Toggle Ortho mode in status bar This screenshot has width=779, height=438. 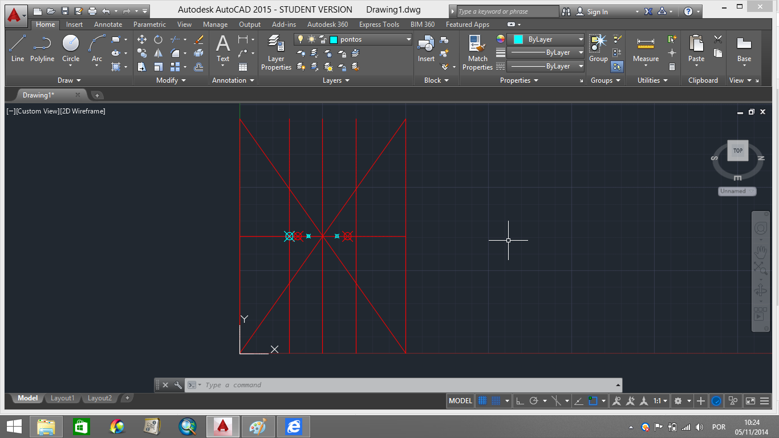point(520,401)
